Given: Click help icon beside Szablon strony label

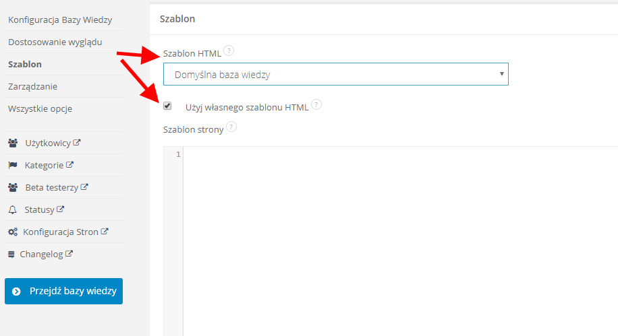Looking at the screenshot, I should pos(232,127).
